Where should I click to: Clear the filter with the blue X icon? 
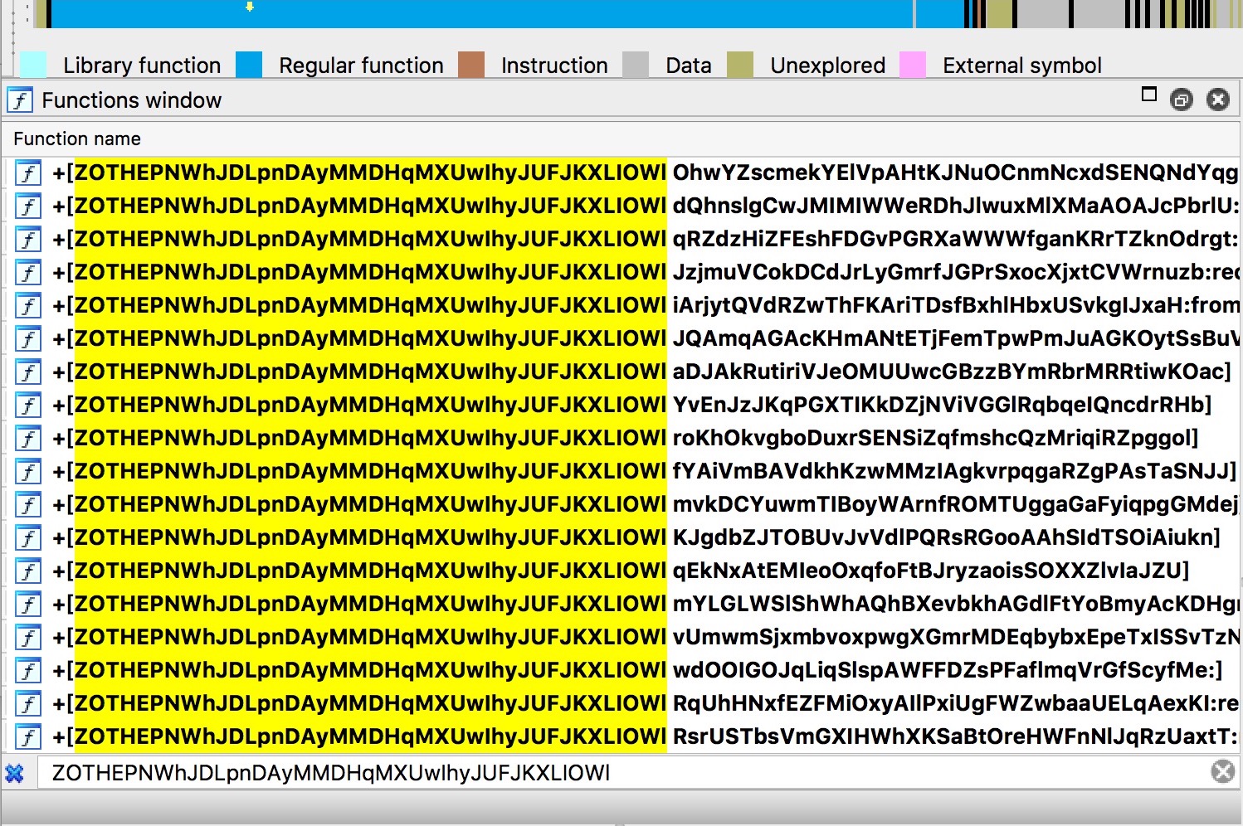pos(15,773)
